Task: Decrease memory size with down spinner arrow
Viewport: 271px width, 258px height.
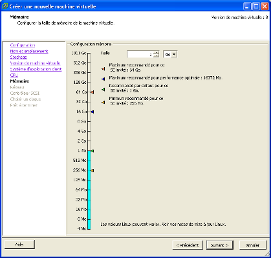Action: 157,56
